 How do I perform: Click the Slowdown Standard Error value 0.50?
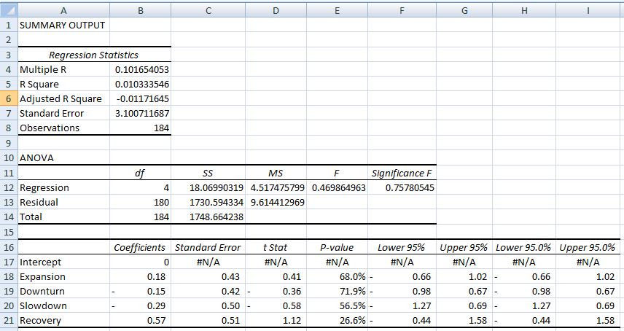coord(208,306)
